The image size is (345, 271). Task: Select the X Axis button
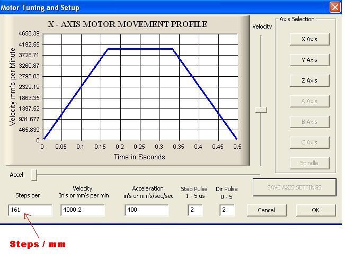(309, 39)
